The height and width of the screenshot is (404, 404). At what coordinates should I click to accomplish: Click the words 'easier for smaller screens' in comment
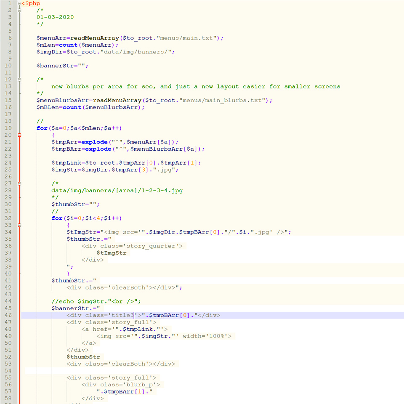[x=291, y=87]
